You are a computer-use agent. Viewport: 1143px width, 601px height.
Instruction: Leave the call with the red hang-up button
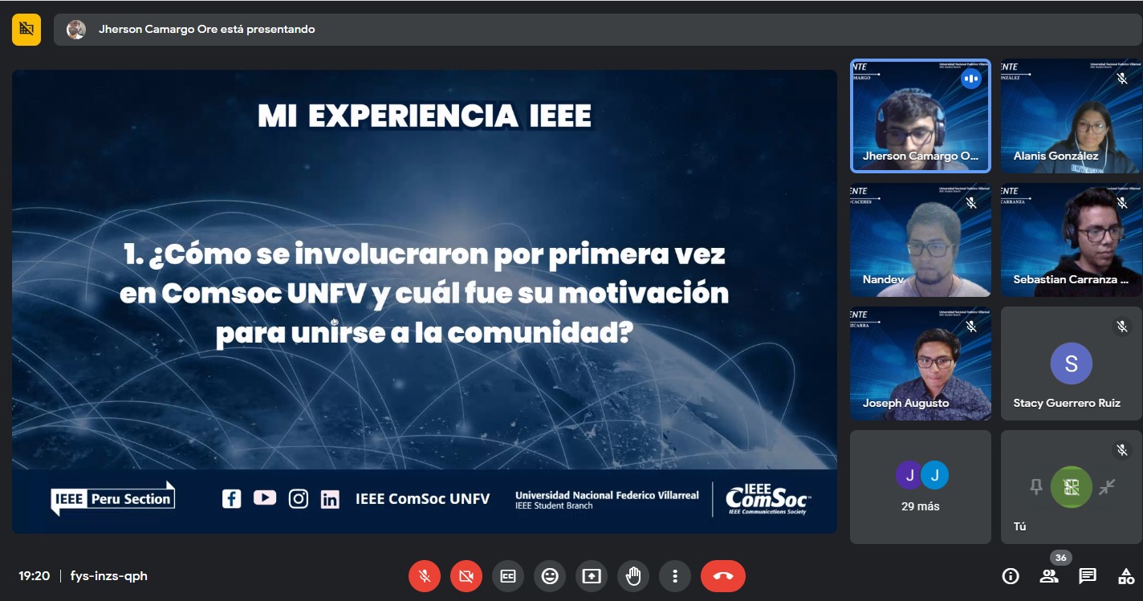[723, 576]
